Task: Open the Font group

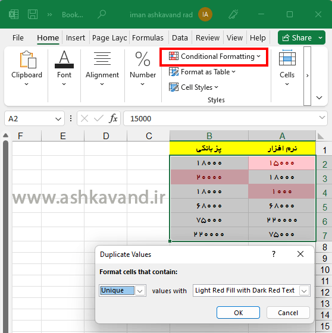Action: coord(64,68)
